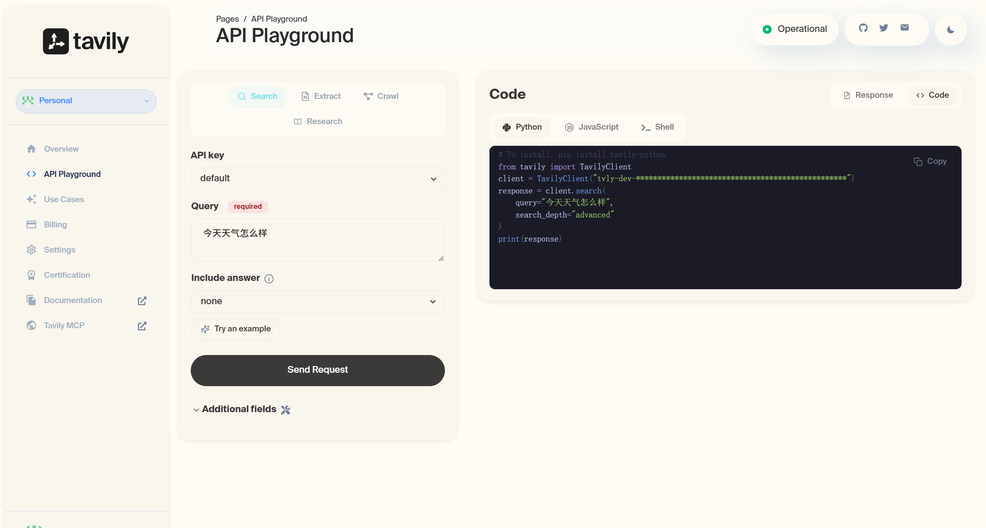
Task: Click into the Query text field
Action: [x=318, y=240]
